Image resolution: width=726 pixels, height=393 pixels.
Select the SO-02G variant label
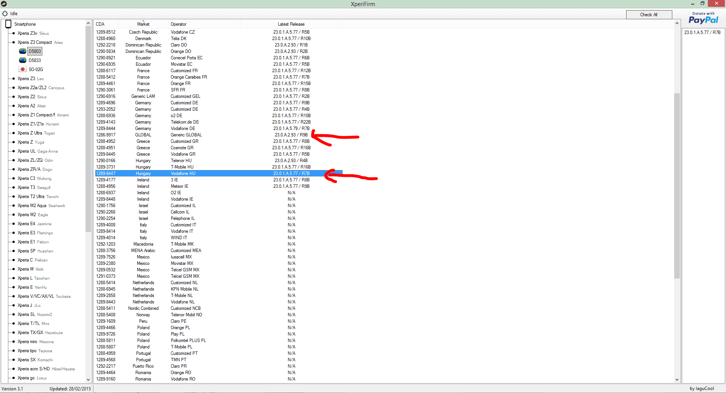coord(36,70)
